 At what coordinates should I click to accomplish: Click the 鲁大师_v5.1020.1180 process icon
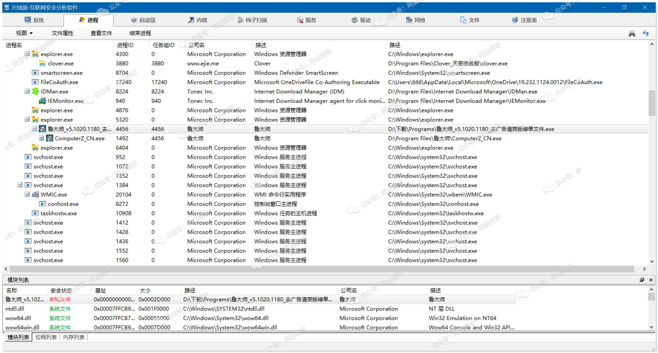pyautogui.click(x=42, y=129)
